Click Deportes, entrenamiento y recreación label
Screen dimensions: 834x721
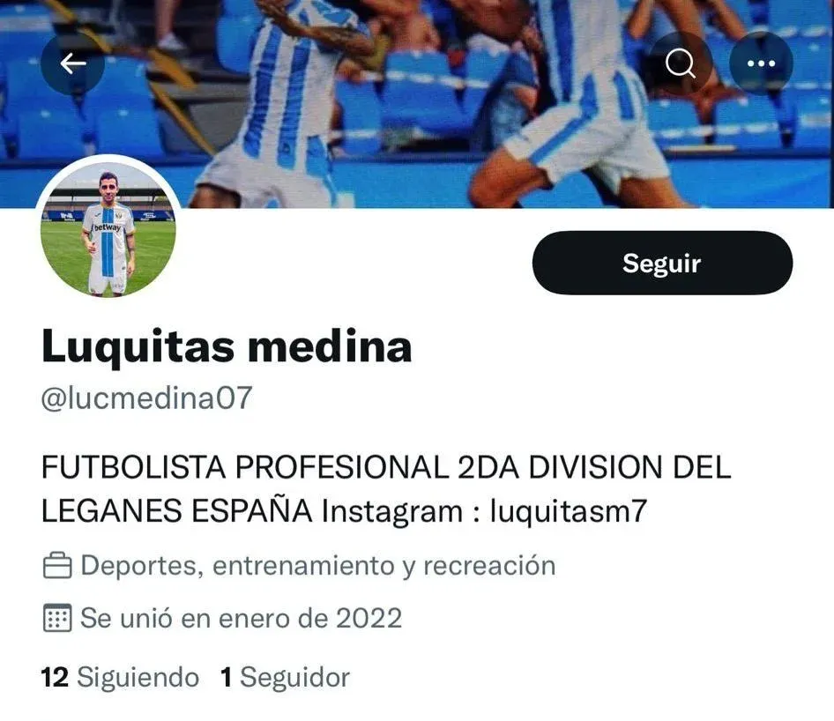[318, 565]
